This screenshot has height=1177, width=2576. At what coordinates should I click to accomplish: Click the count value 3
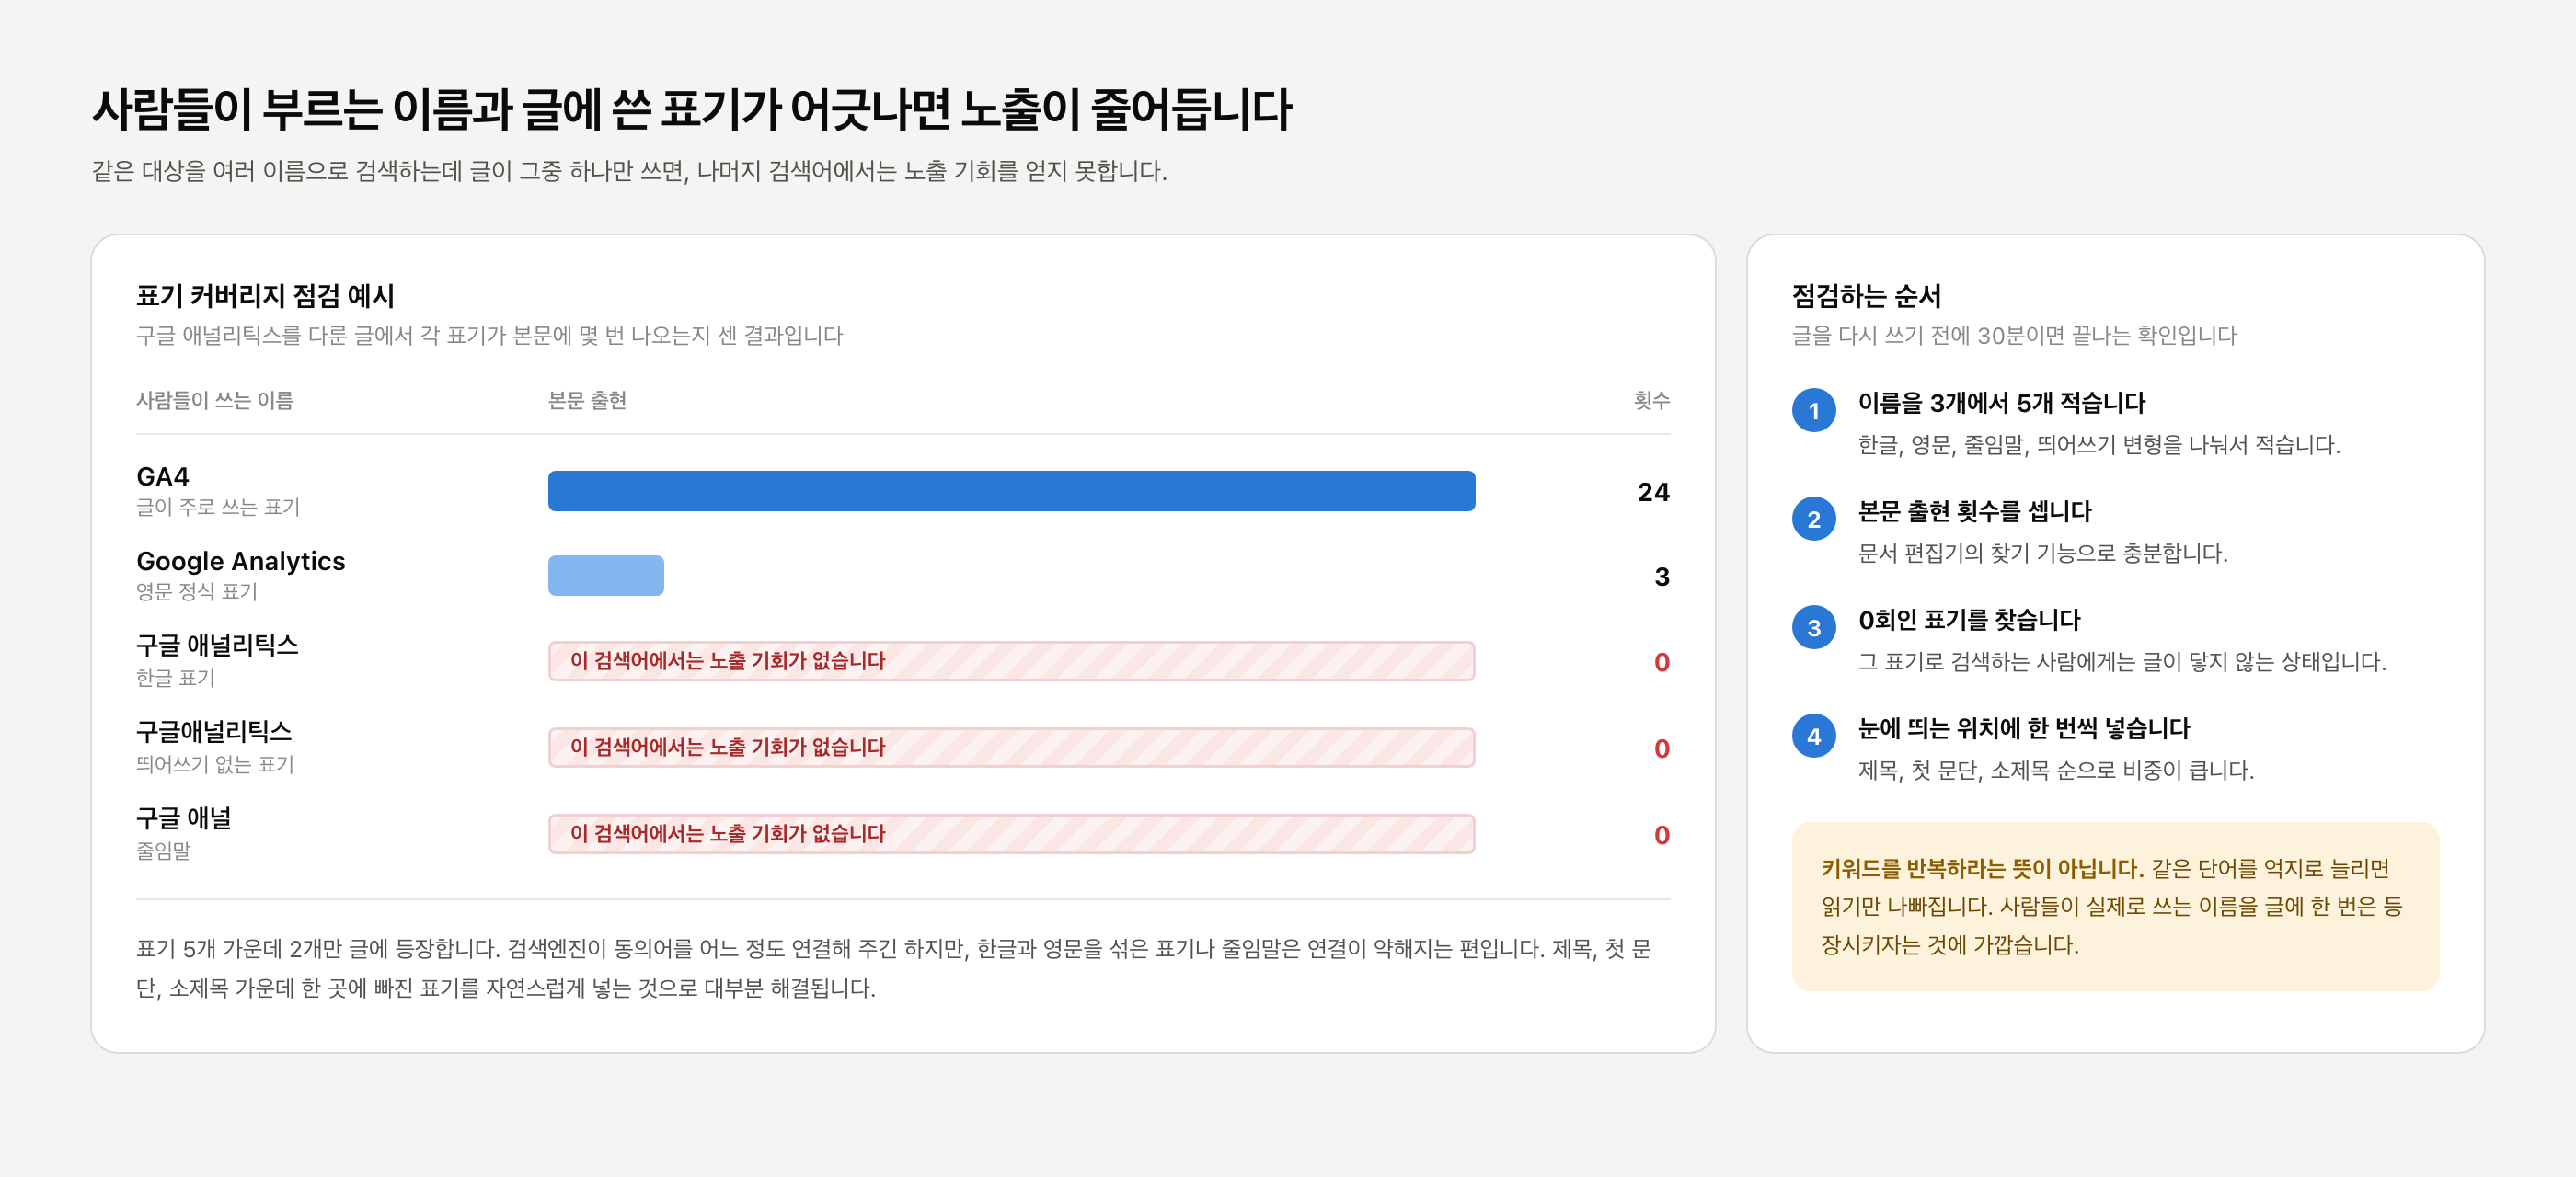point(1661,577)
